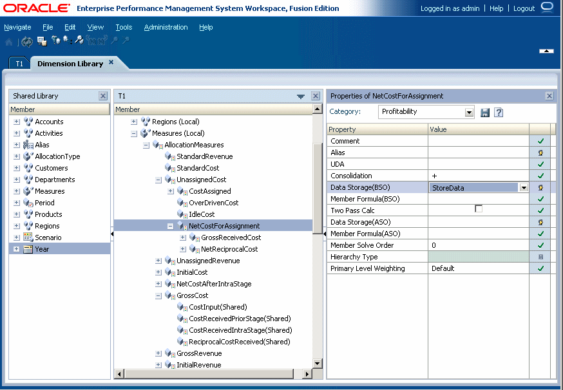563x390 pixels.
Task: Close the Shared Library panel
Action: point(103,96)
